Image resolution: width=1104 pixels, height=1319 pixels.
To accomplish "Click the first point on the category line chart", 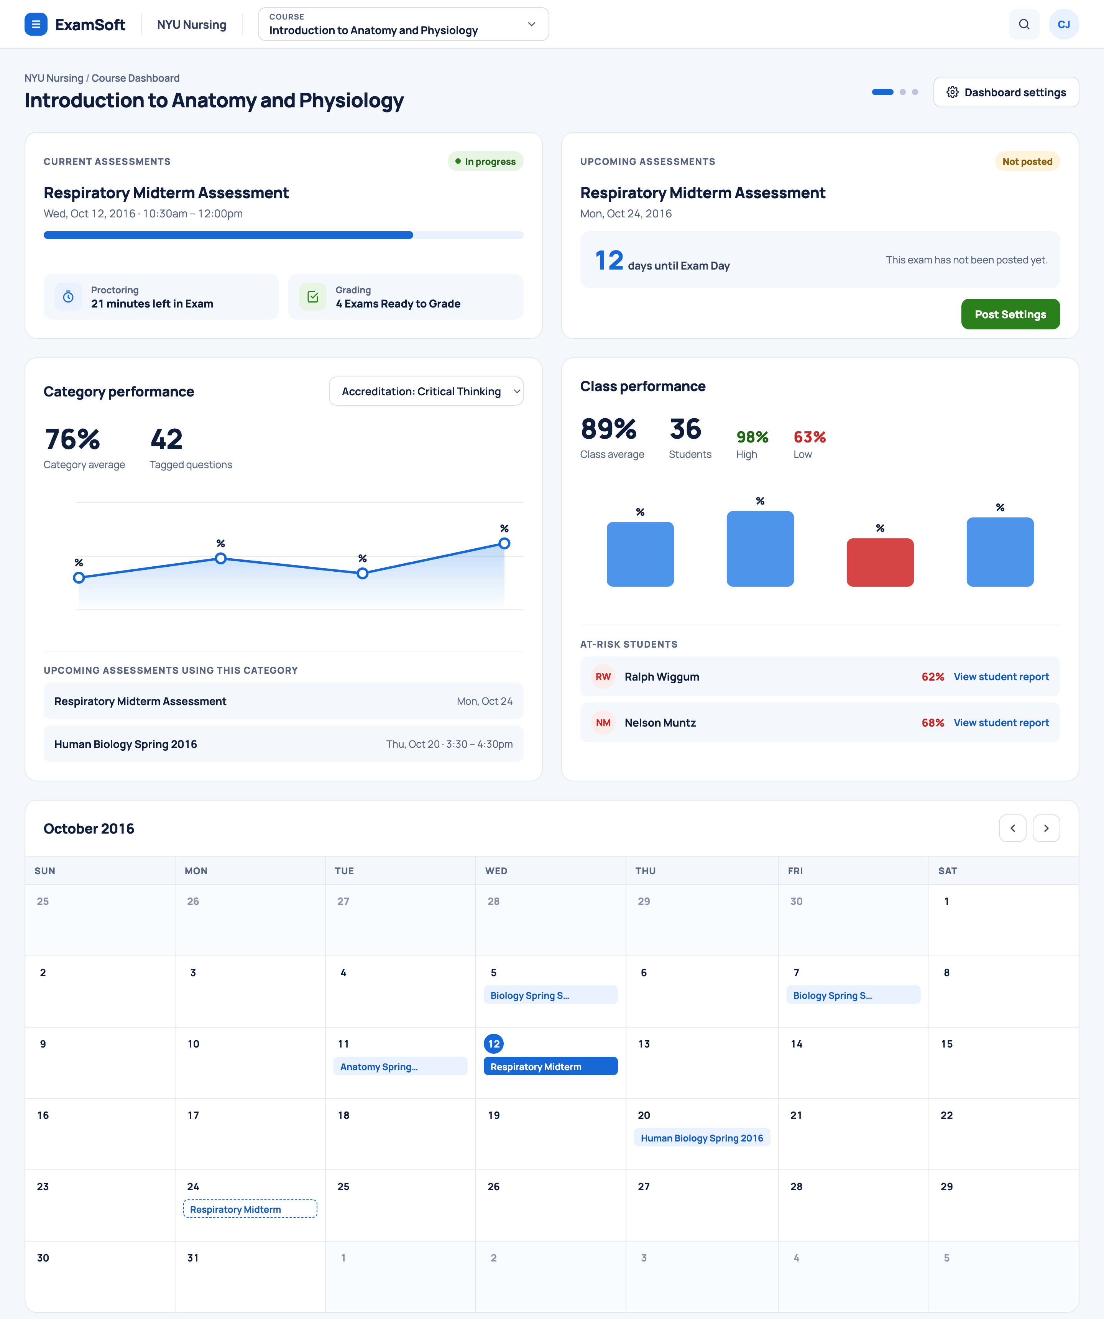I will pos(79,578).
